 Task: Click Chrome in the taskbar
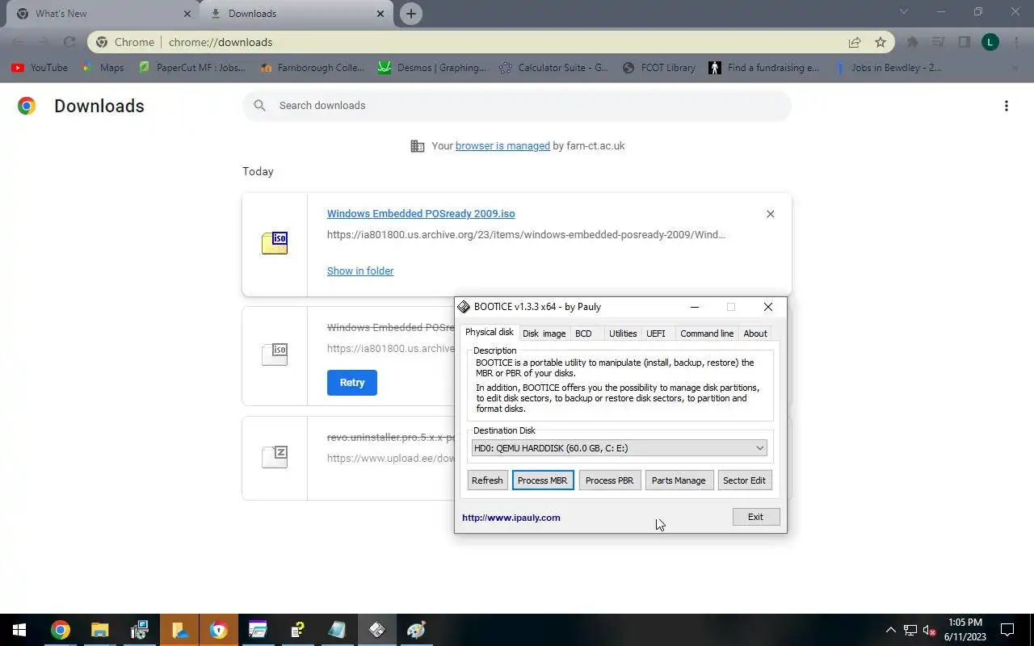(x=61, y=630)
